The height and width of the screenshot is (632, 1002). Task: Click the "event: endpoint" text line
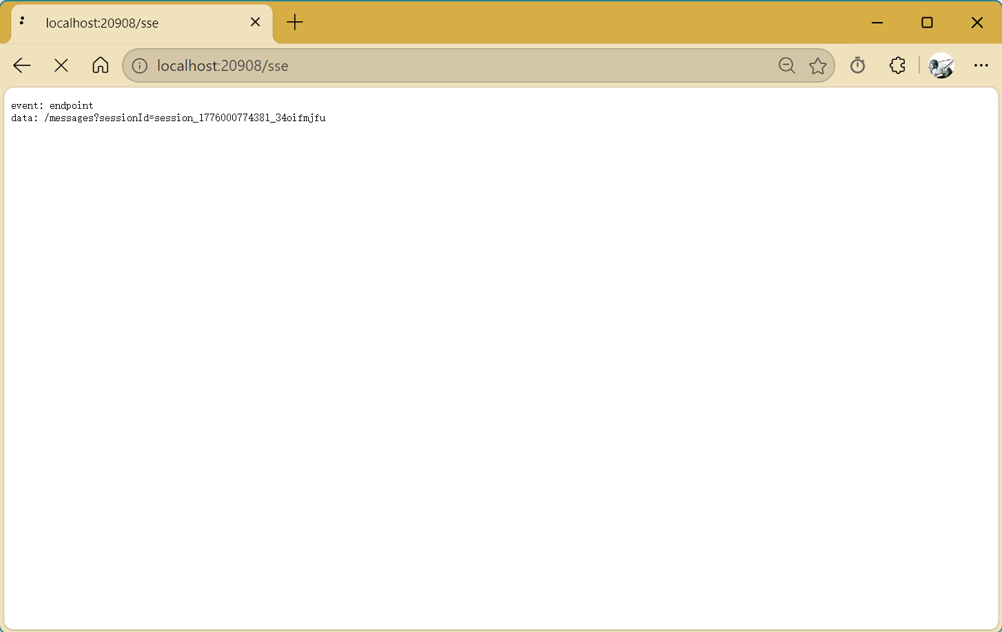click(52, 105)
